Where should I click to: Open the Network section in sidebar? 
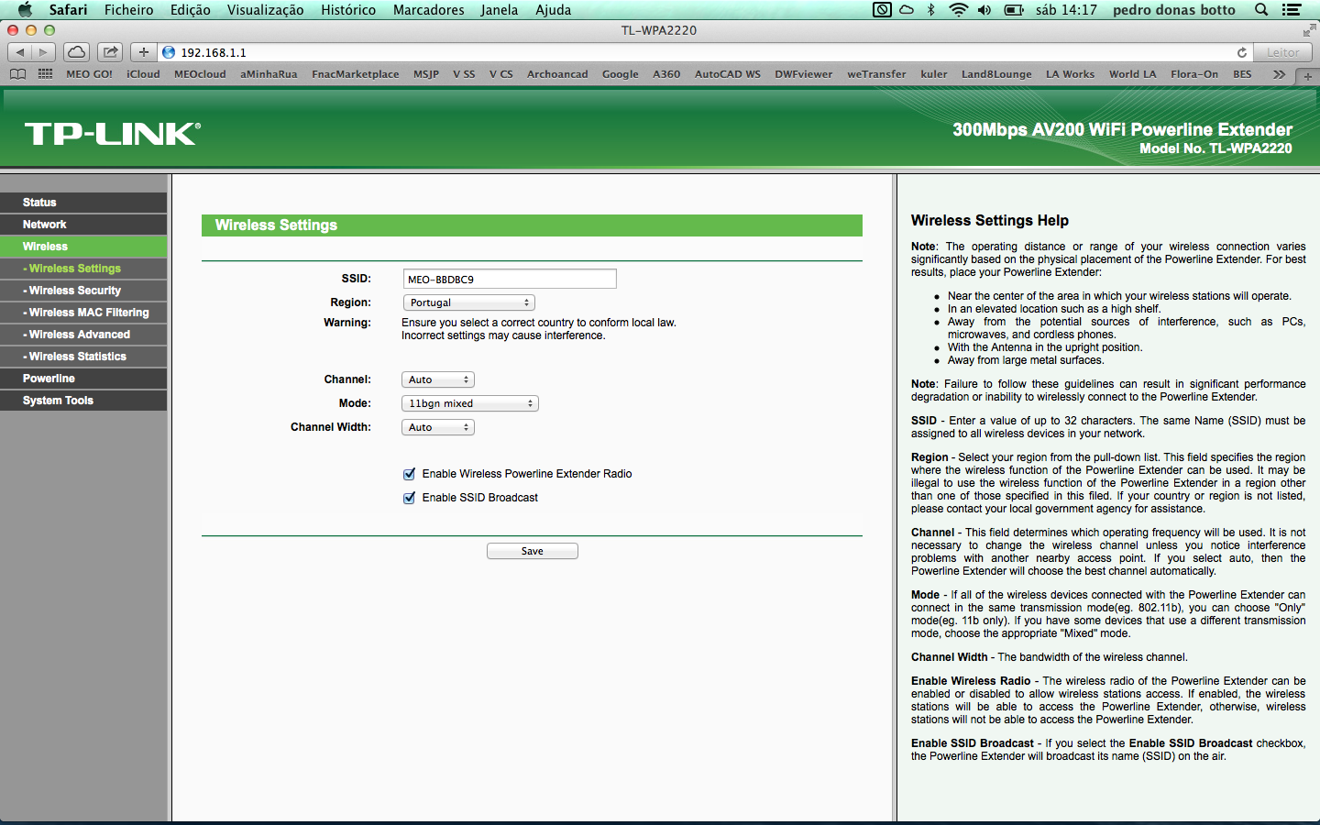pyautogui.click(x=83, y=225)
